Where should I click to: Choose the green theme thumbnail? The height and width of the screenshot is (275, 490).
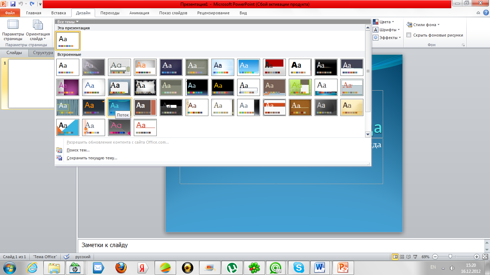pyautogui.click(x=300, y=87)
